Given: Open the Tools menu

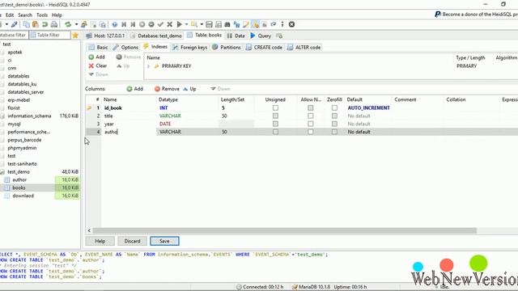Looking at the screenshot, I should (42, 15).
